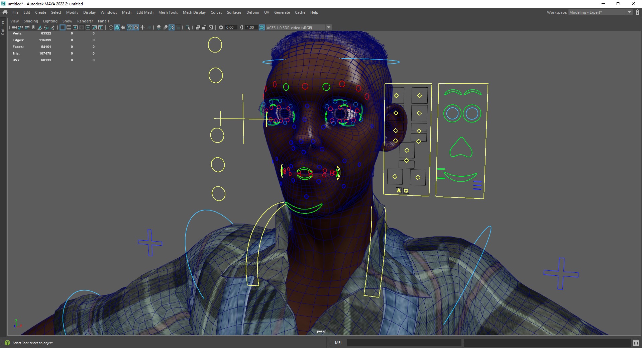Click X-Ray Active Components icon
The height and width of the screenshot is (348, 642).
204,27
